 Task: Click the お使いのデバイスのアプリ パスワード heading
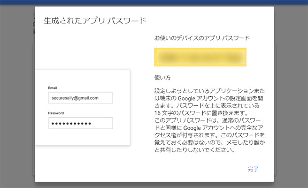coord(202,38)
